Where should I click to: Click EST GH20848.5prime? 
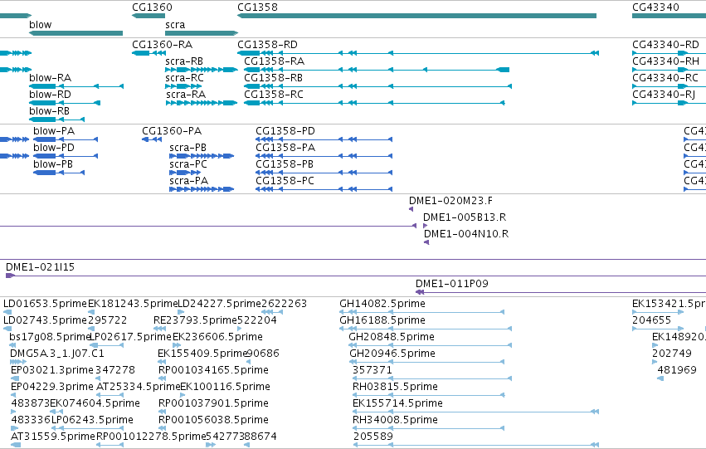[x=392, y=337]
